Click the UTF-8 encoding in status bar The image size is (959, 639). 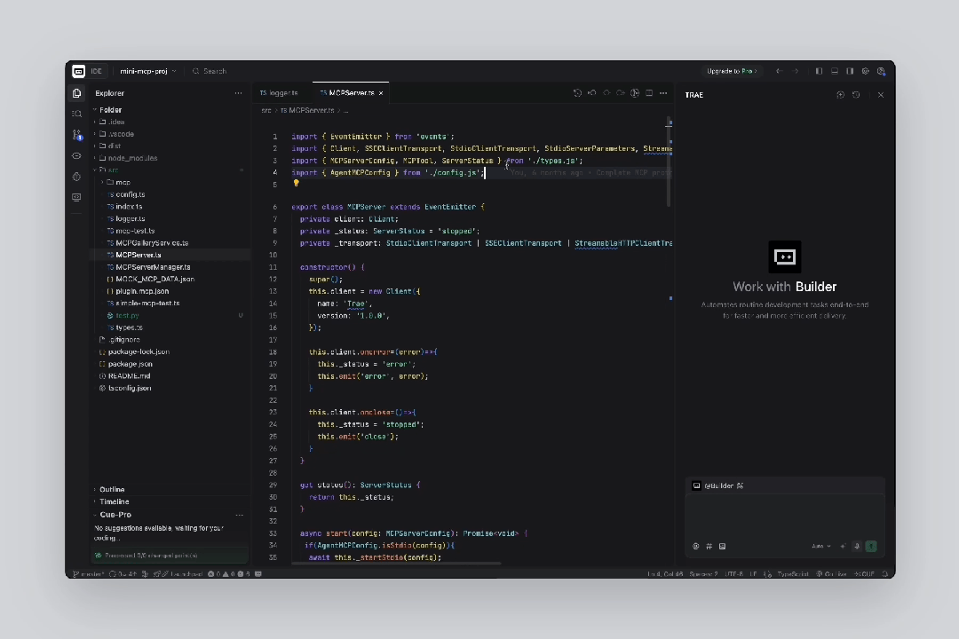click(x=734, y=574)
